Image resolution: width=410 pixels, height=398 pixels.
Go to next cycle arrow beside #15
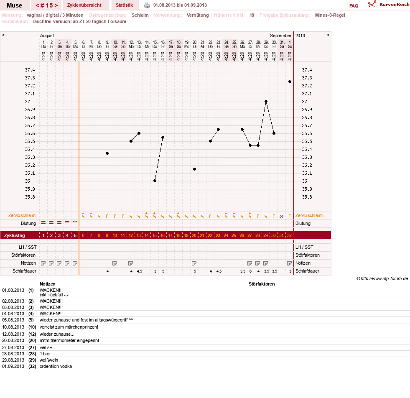pyautogui.click(x=56, y=5)
